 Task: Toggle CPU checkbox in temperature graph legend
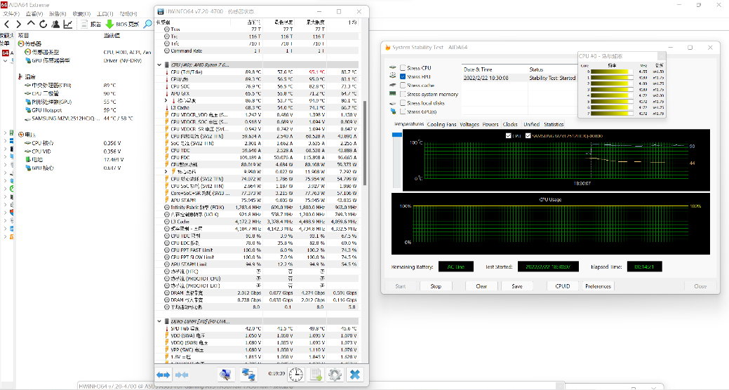tap(508, 136)
